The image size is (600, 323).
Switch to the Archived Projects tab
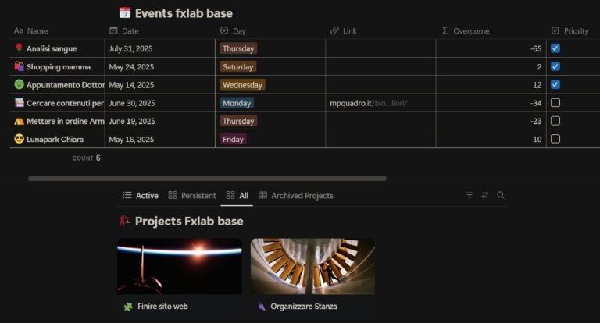tap(302, 195)
